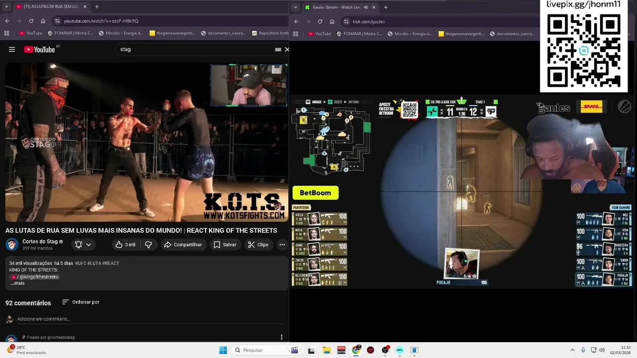Reload the kick.com/gaules page
Screen dimensions: 637x358
(x=320, y=21)
